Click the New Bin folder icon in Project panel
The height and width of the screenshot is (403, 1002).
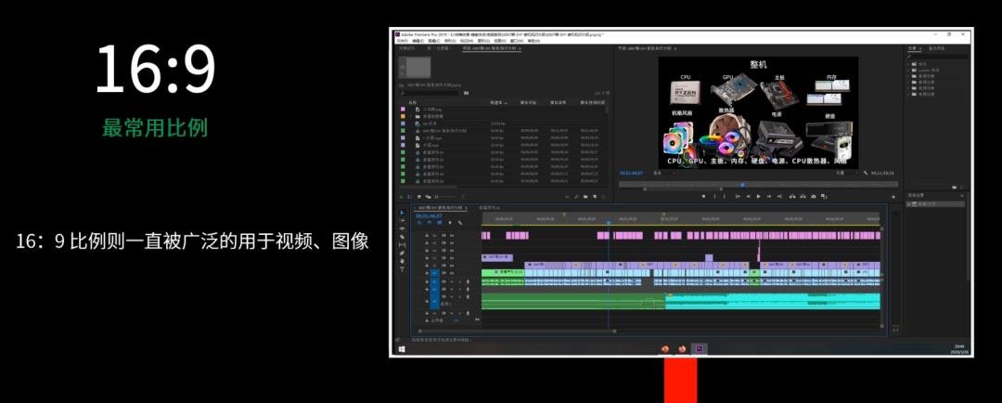[x=585, y=196]
